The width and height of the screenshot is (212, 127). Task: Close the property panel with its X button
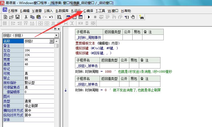coord(58,29)
